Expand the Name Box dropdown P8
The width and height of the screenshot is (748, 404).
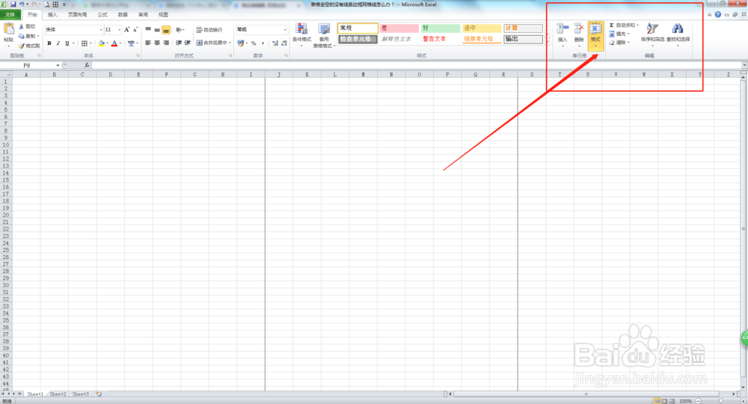tap(58, 65)
